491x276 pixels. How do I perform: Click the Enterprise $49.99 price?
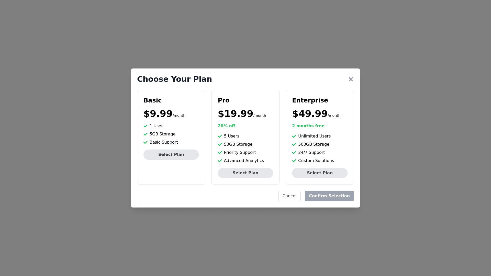(x=310, y=114)
